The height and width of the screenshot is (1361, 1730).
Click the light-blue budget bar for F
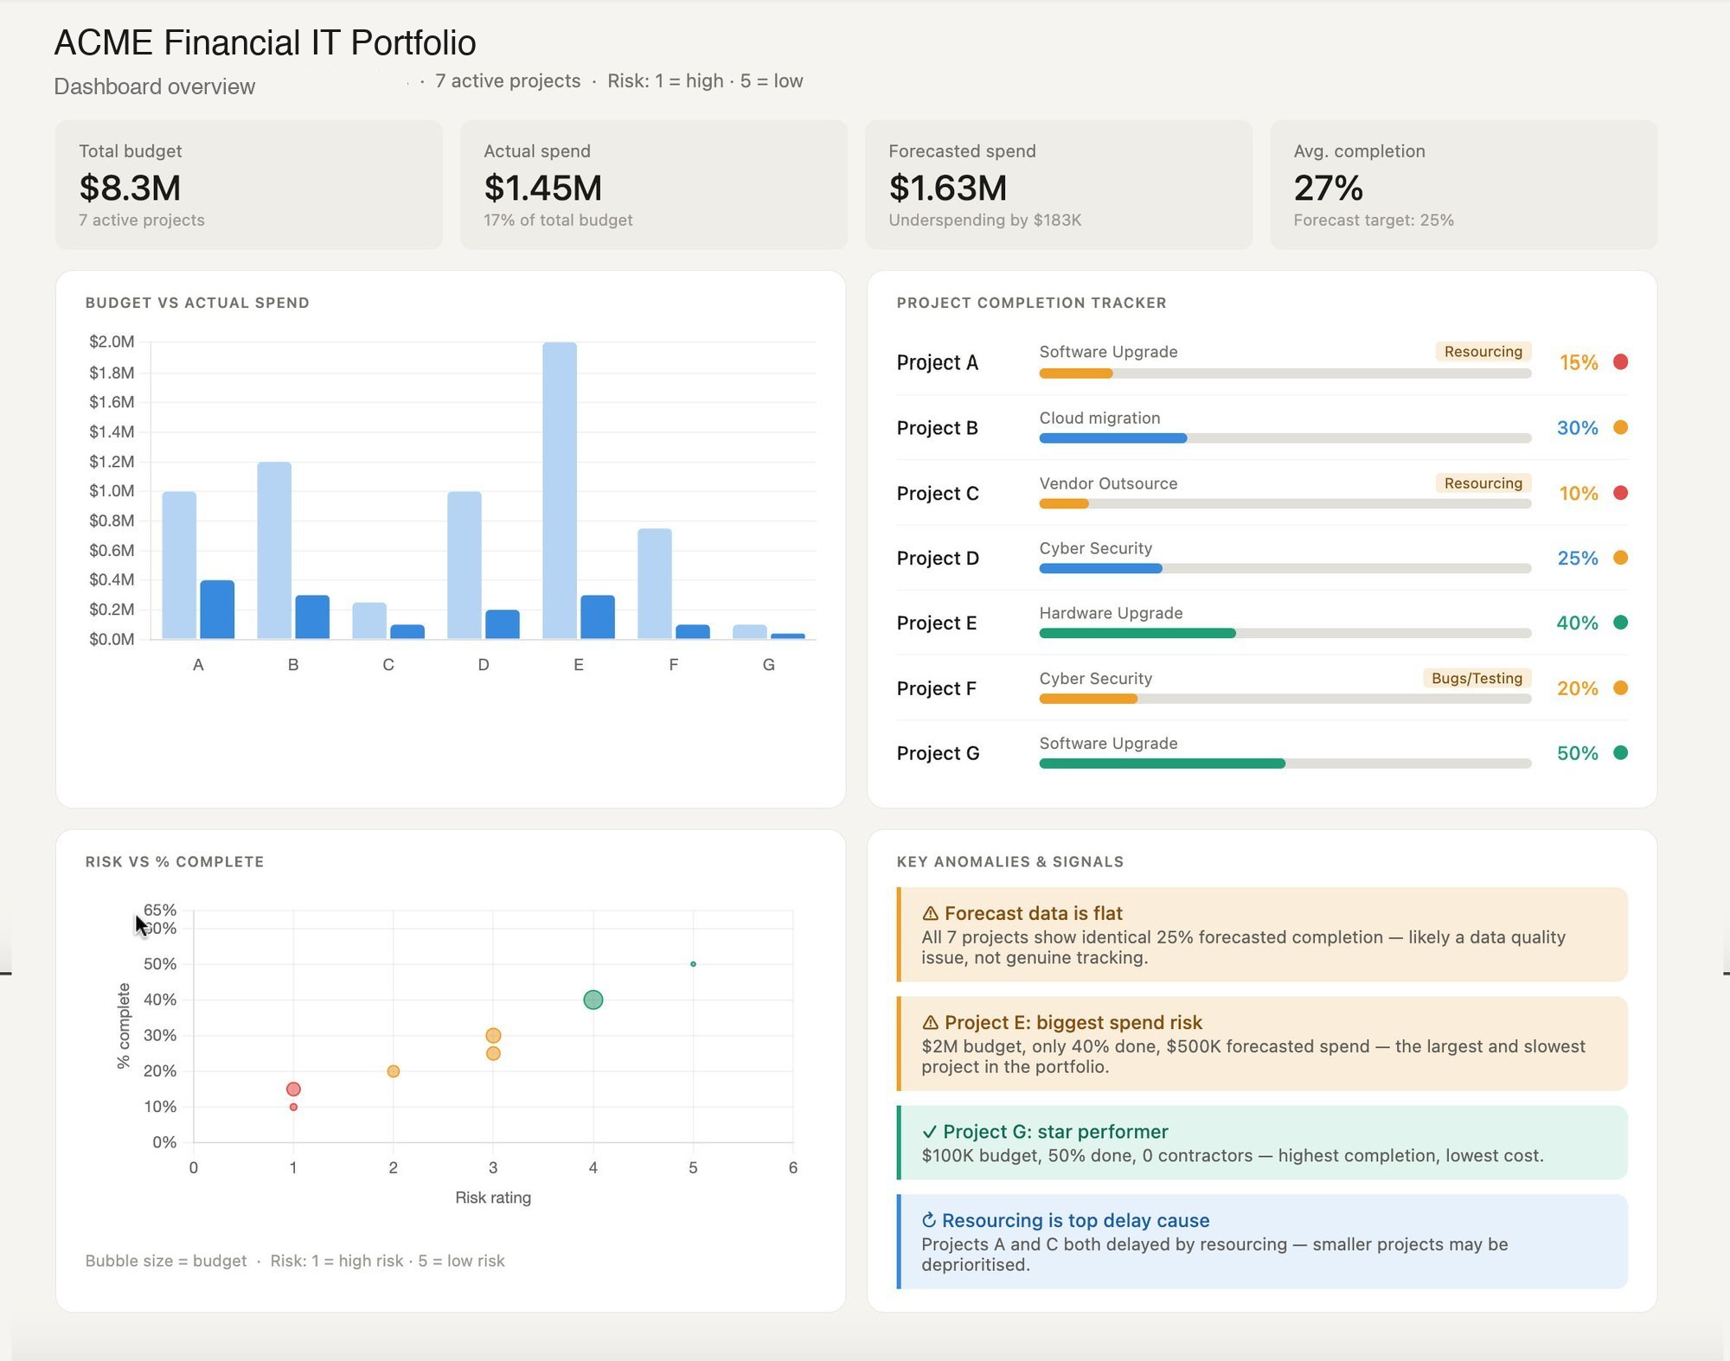(655, 584)
